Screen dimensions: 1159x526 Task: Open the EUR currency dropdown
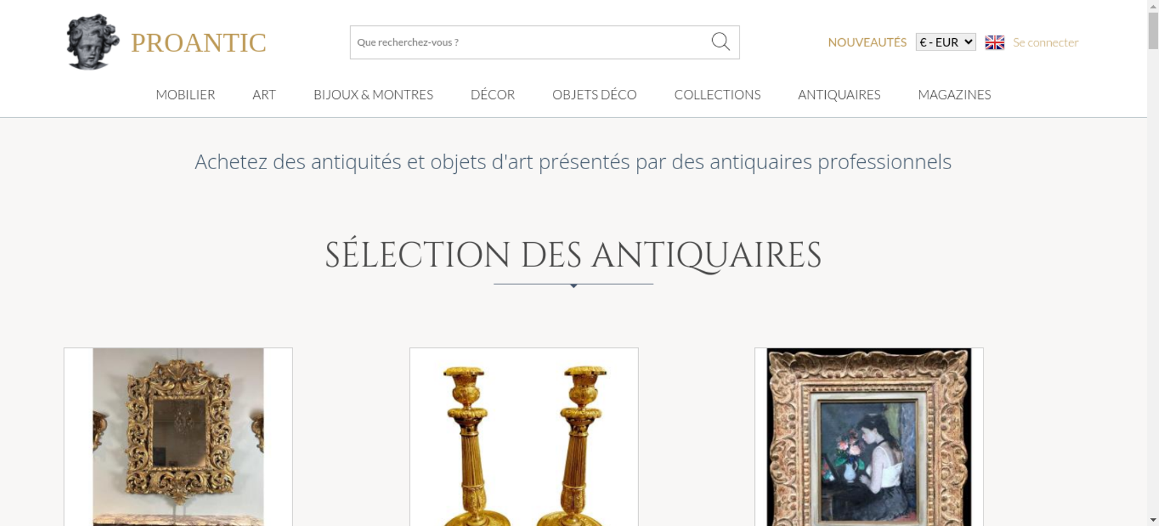pos(946,42)
